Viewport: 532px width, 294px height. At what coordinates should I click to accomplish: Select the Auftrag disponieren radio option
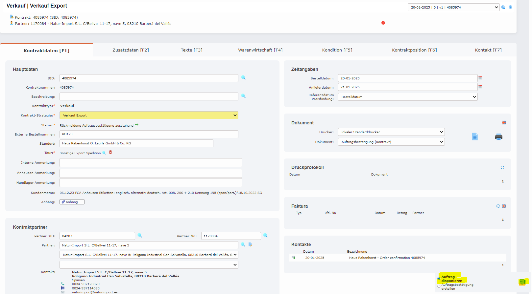click(x=439, y=279)
